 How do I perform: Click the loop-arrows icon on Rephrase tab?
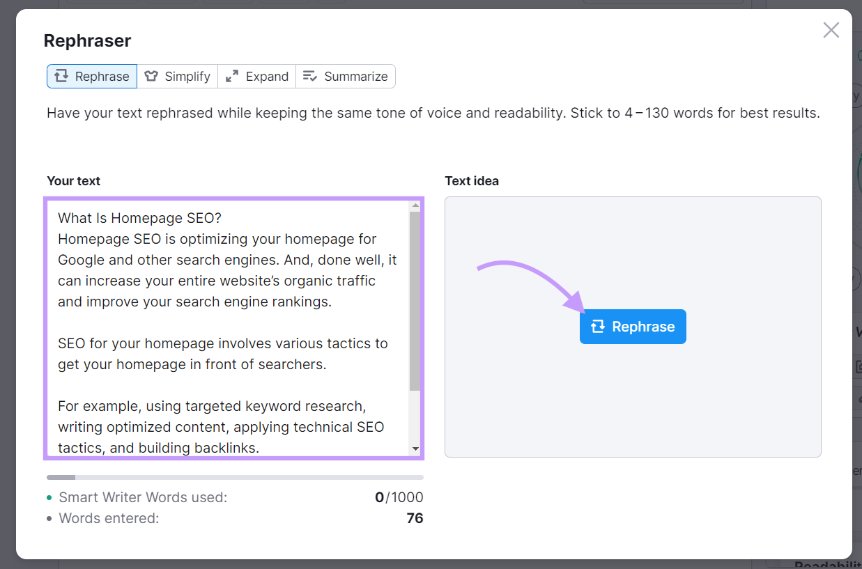click(61, 76)
